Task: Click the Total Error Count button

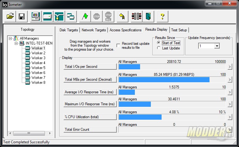Action: (90, 130)
